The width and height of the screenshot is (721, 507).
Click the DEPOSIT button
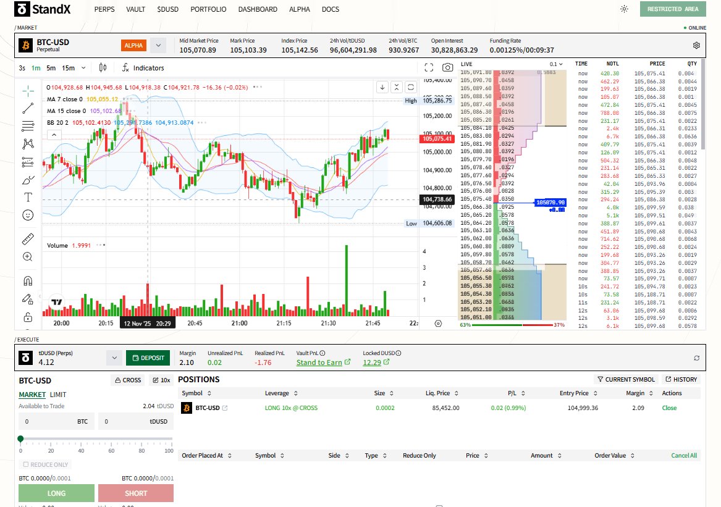pos(148,358)
